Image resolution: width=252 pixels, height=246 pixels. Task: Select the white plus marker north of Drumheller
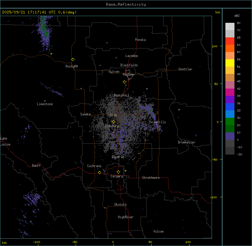179,110
